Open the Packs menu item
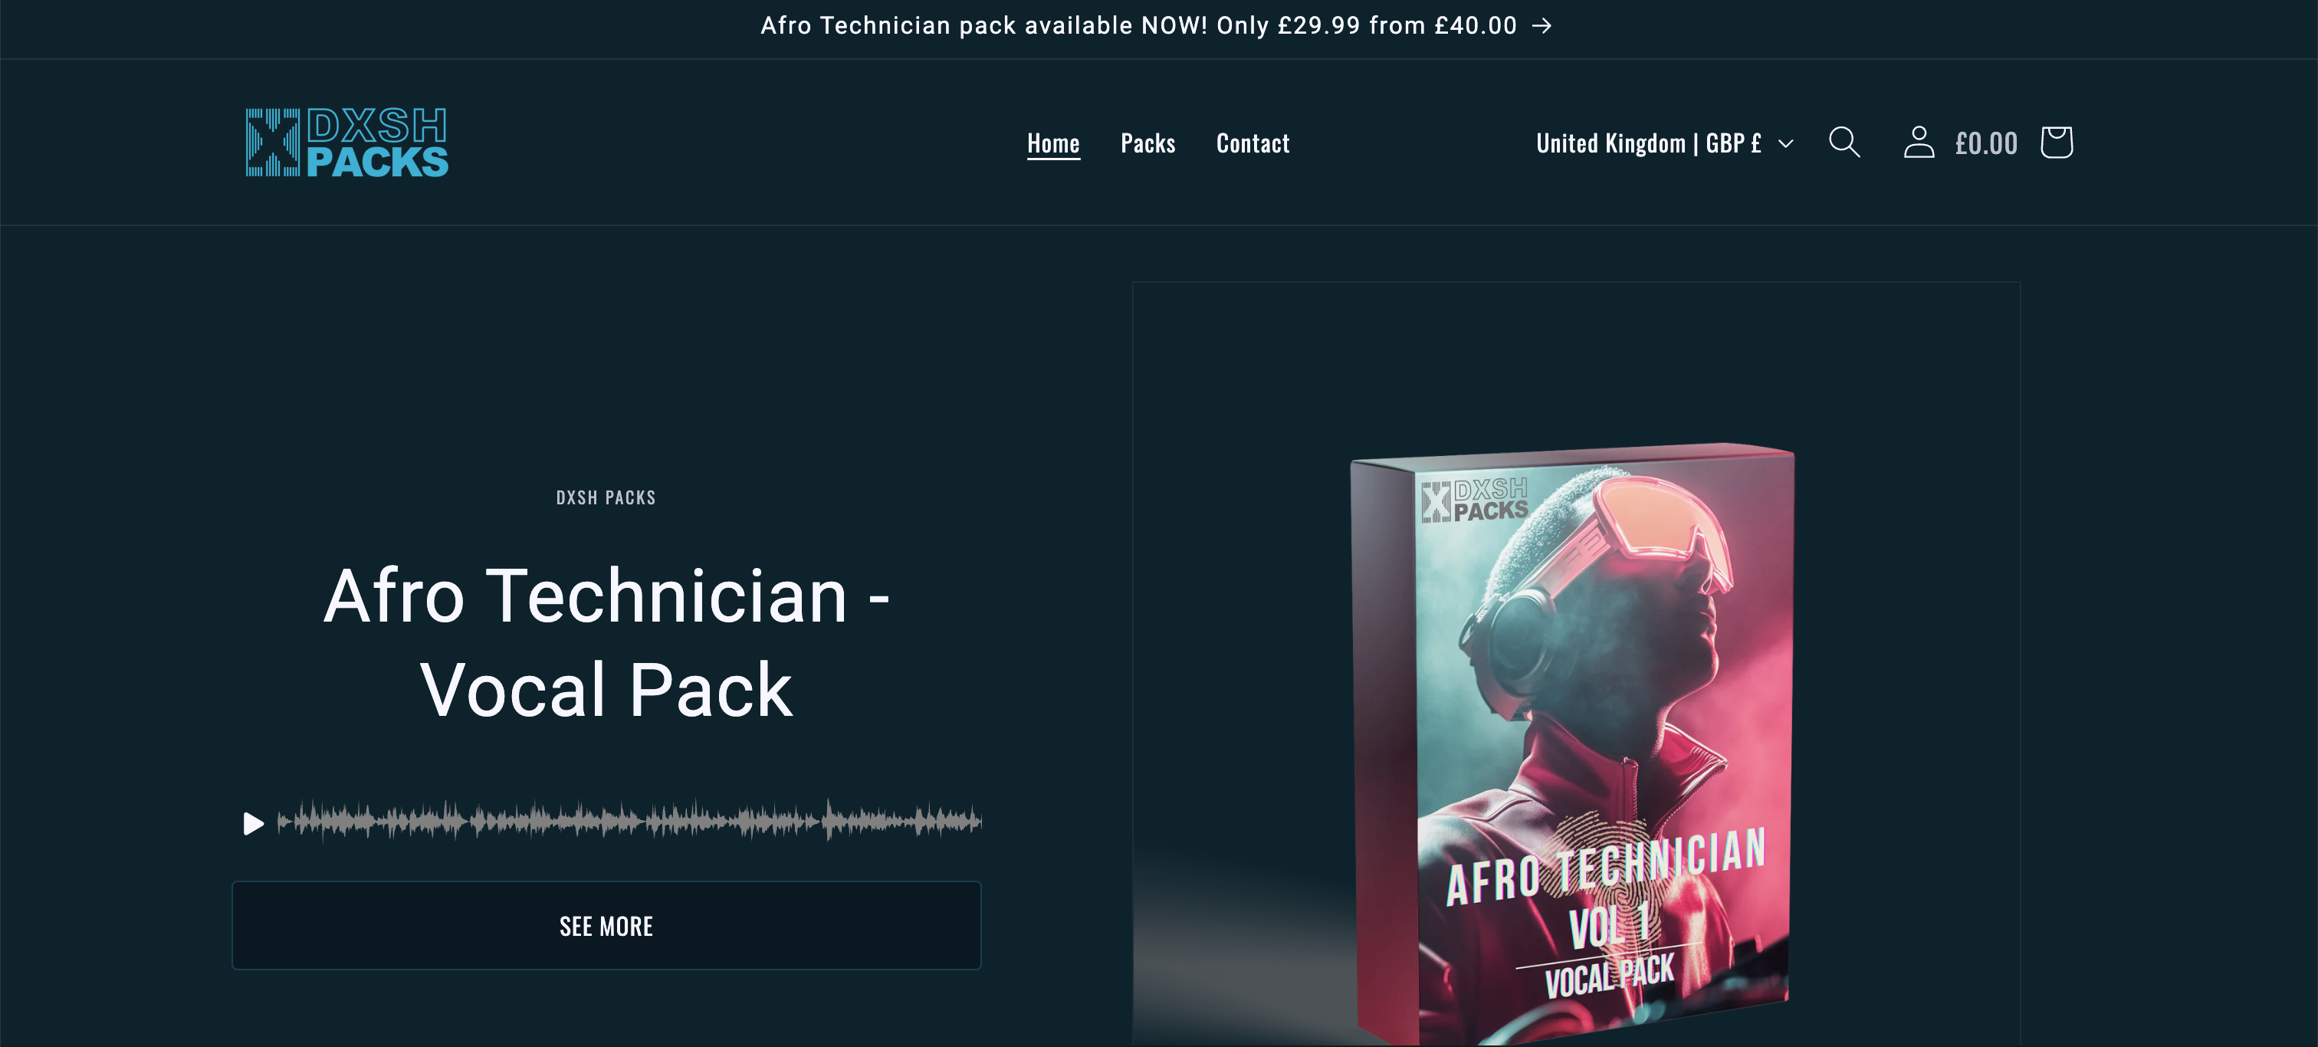This screenshot has width=2318, height=1047. pos(1148,143)
